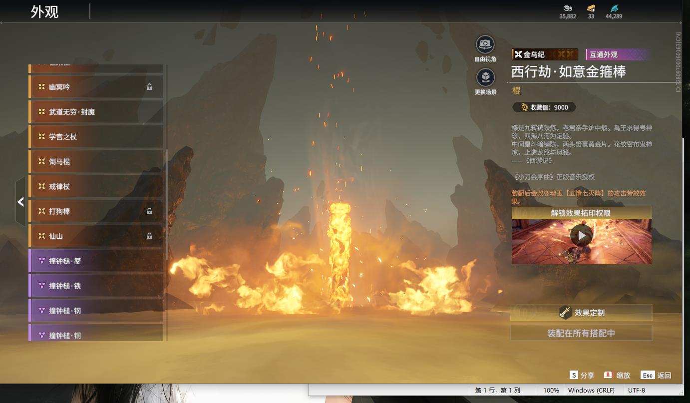Select 学宫之杖 skin
The height and width of the screenshot is (403, 690).
tap(96, 137)
